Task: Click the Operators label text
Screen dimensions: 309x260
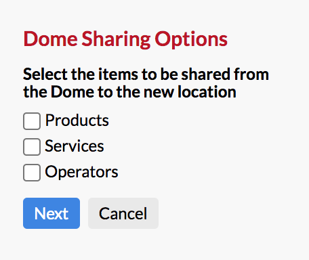Action: tap(81, 172)
